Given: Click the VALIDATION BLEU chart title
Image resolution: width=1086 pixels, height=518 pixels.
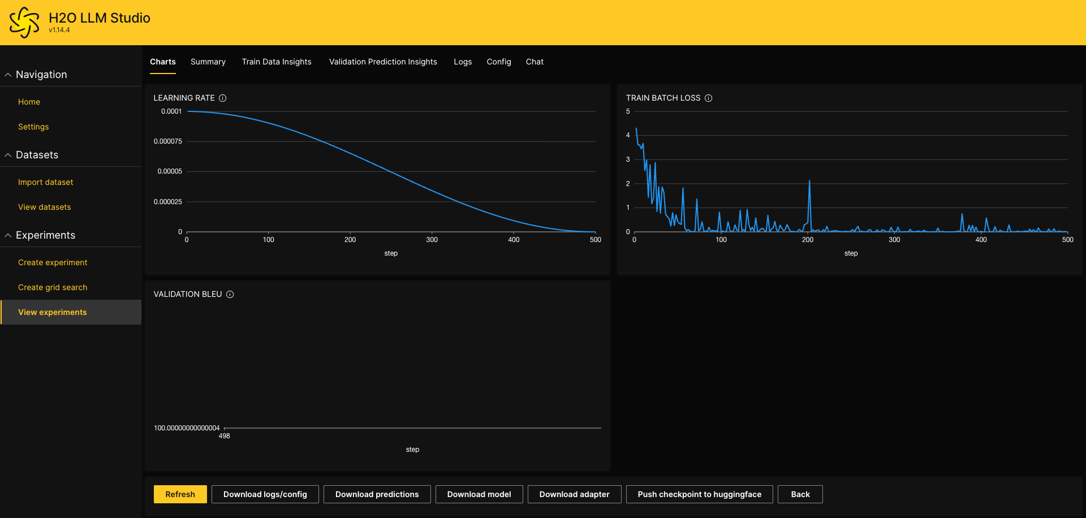Looking at the screenshot, I should [188, 295].
